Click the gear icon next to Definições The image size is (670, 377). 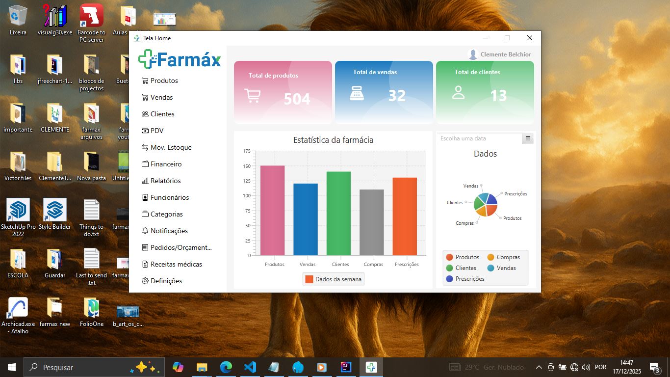pos(145,281)
